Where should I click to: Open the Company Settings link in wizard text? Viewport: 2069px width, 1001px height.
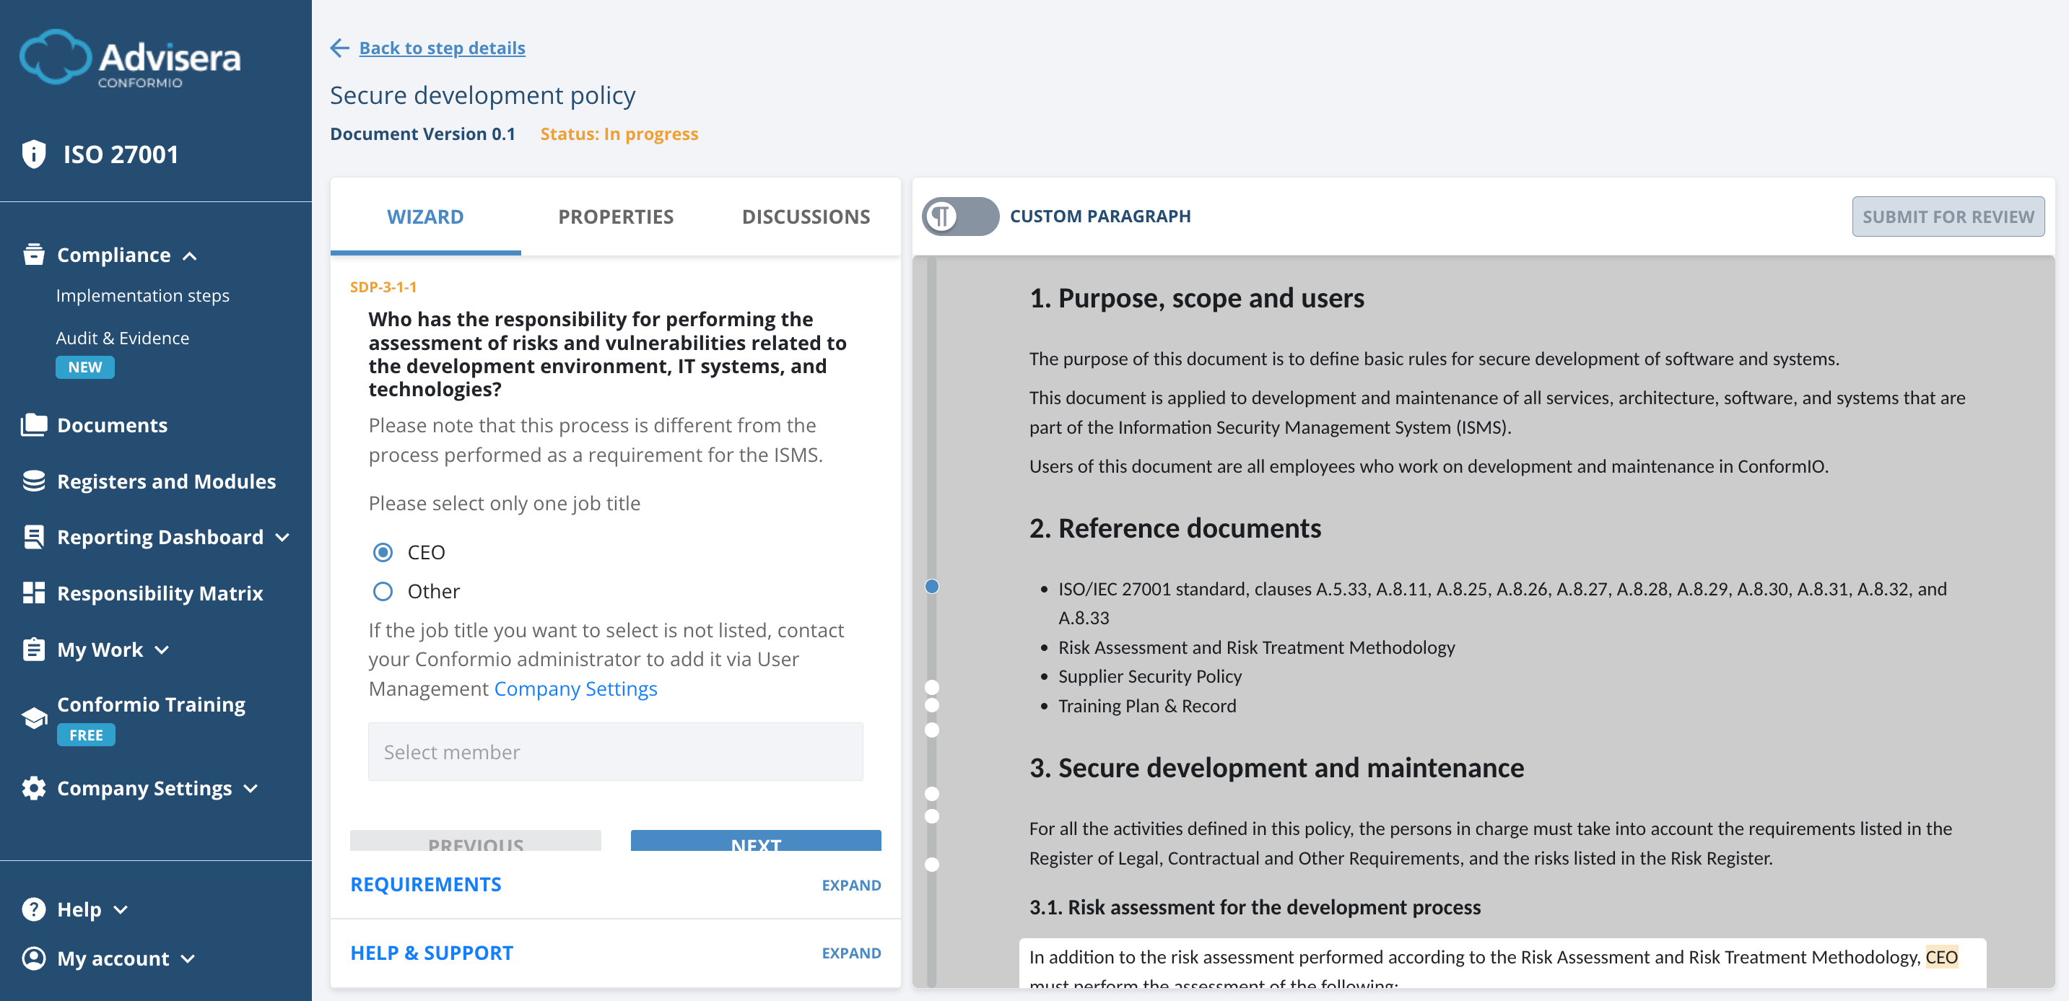tap(575, 688)
